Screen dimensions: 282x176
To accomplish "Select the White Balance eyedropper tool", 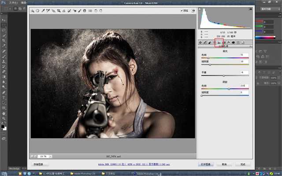I will click(x=43, y=11).
